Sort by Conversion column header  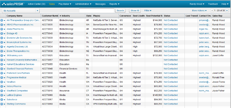[x=125, y=16]
